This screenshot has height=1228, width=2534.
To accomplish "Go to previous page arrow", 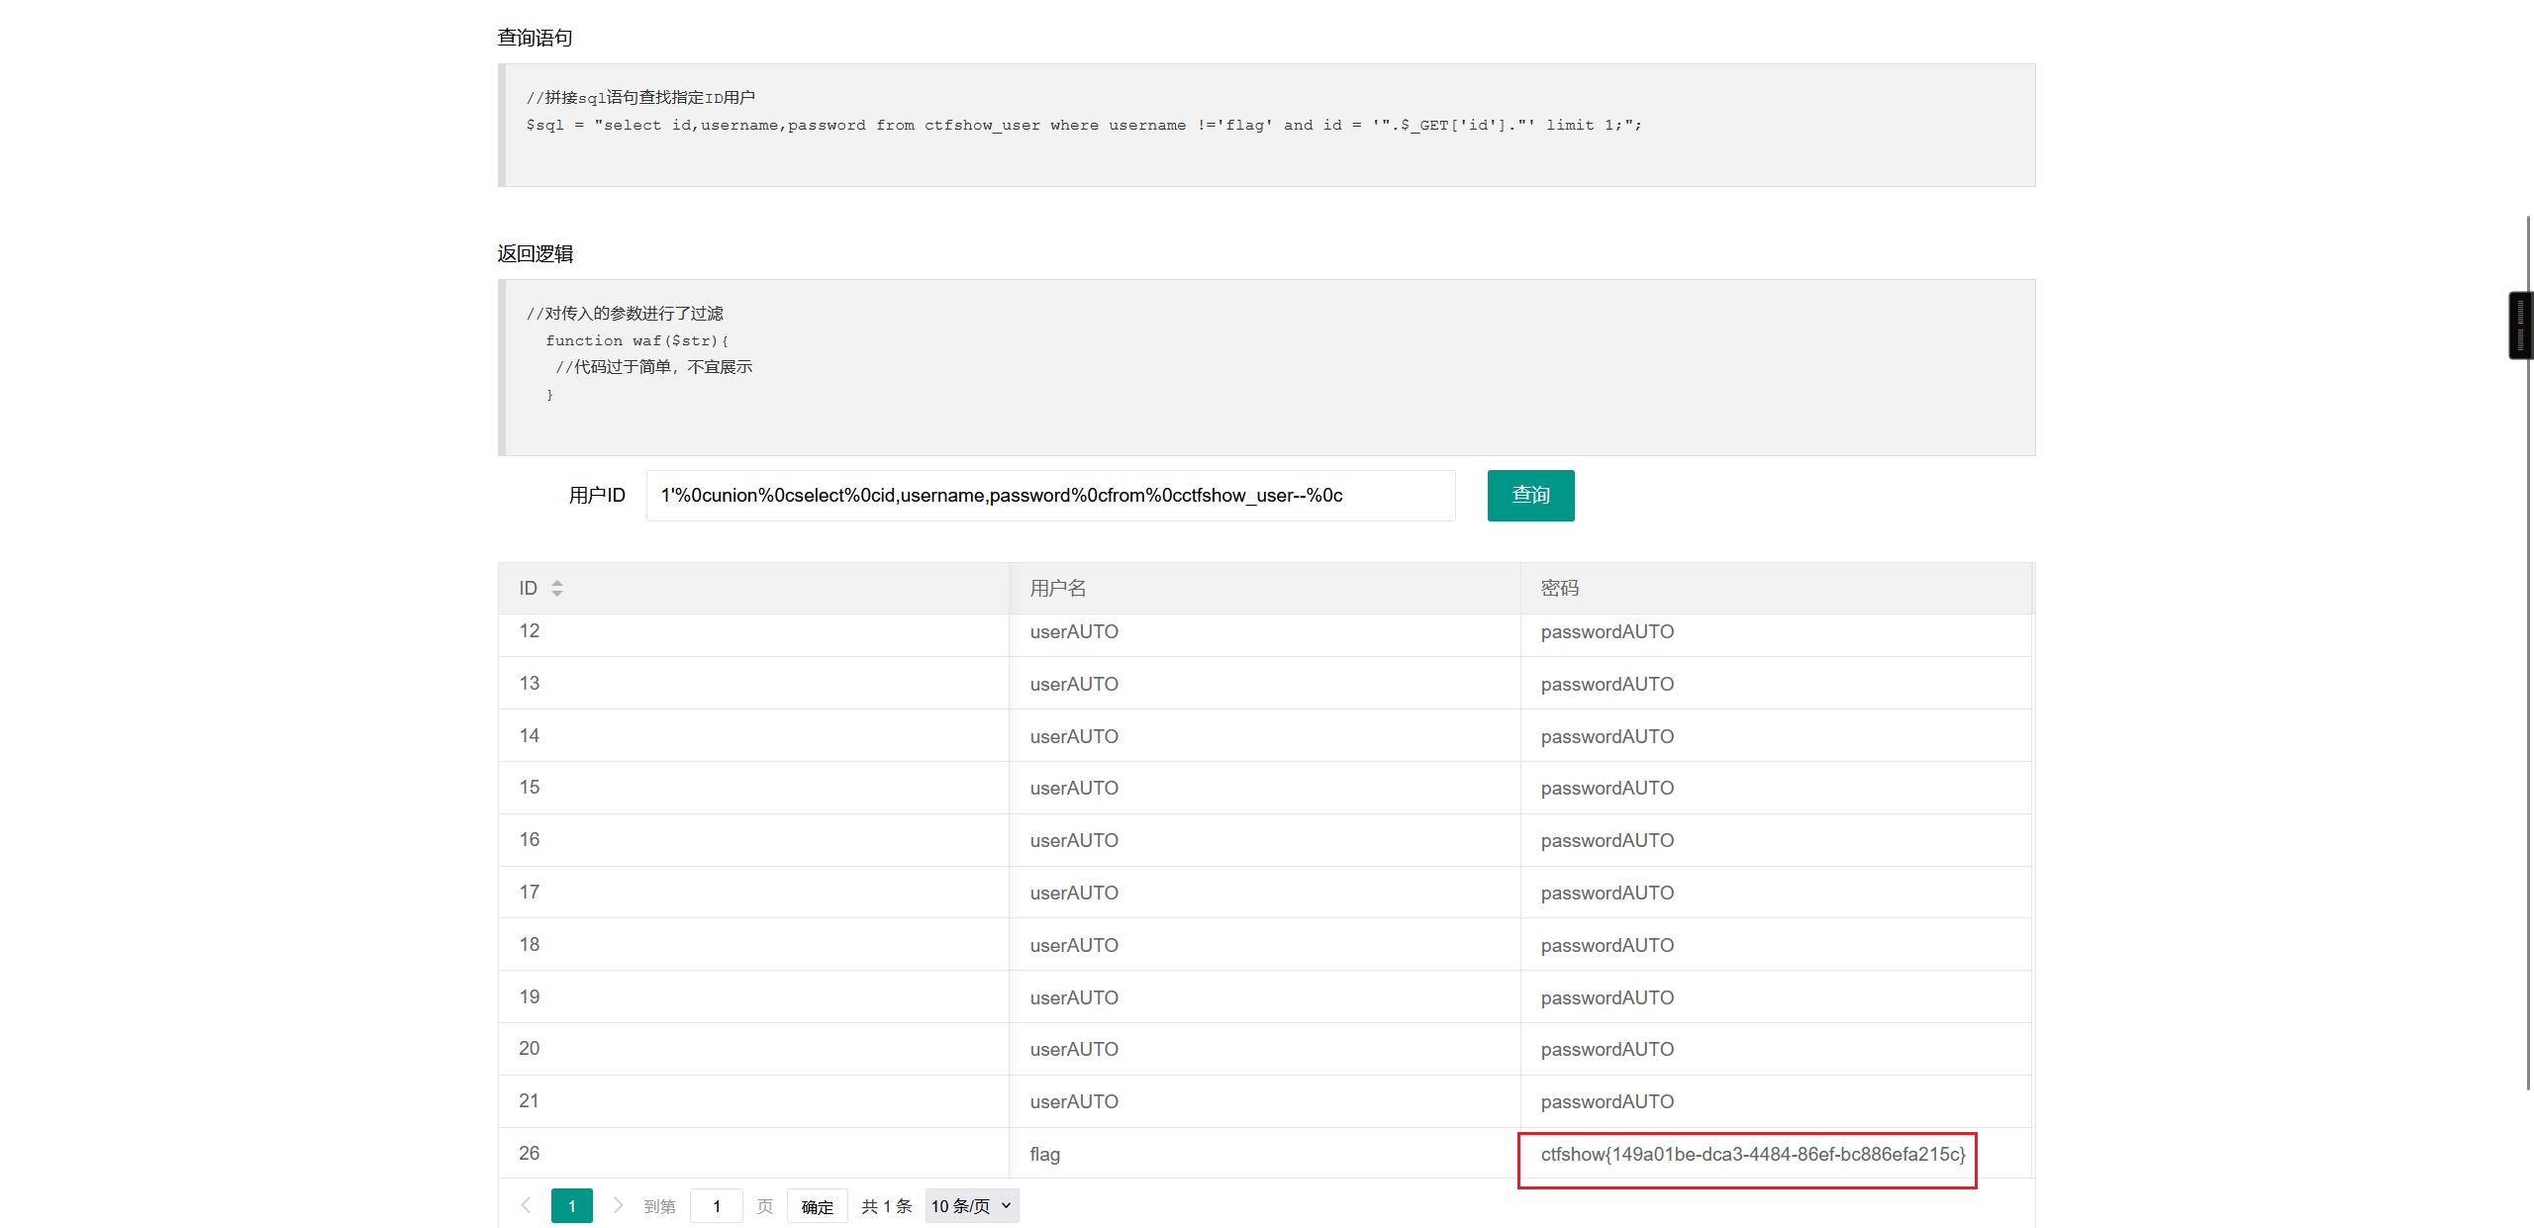I will (526, 1205).
